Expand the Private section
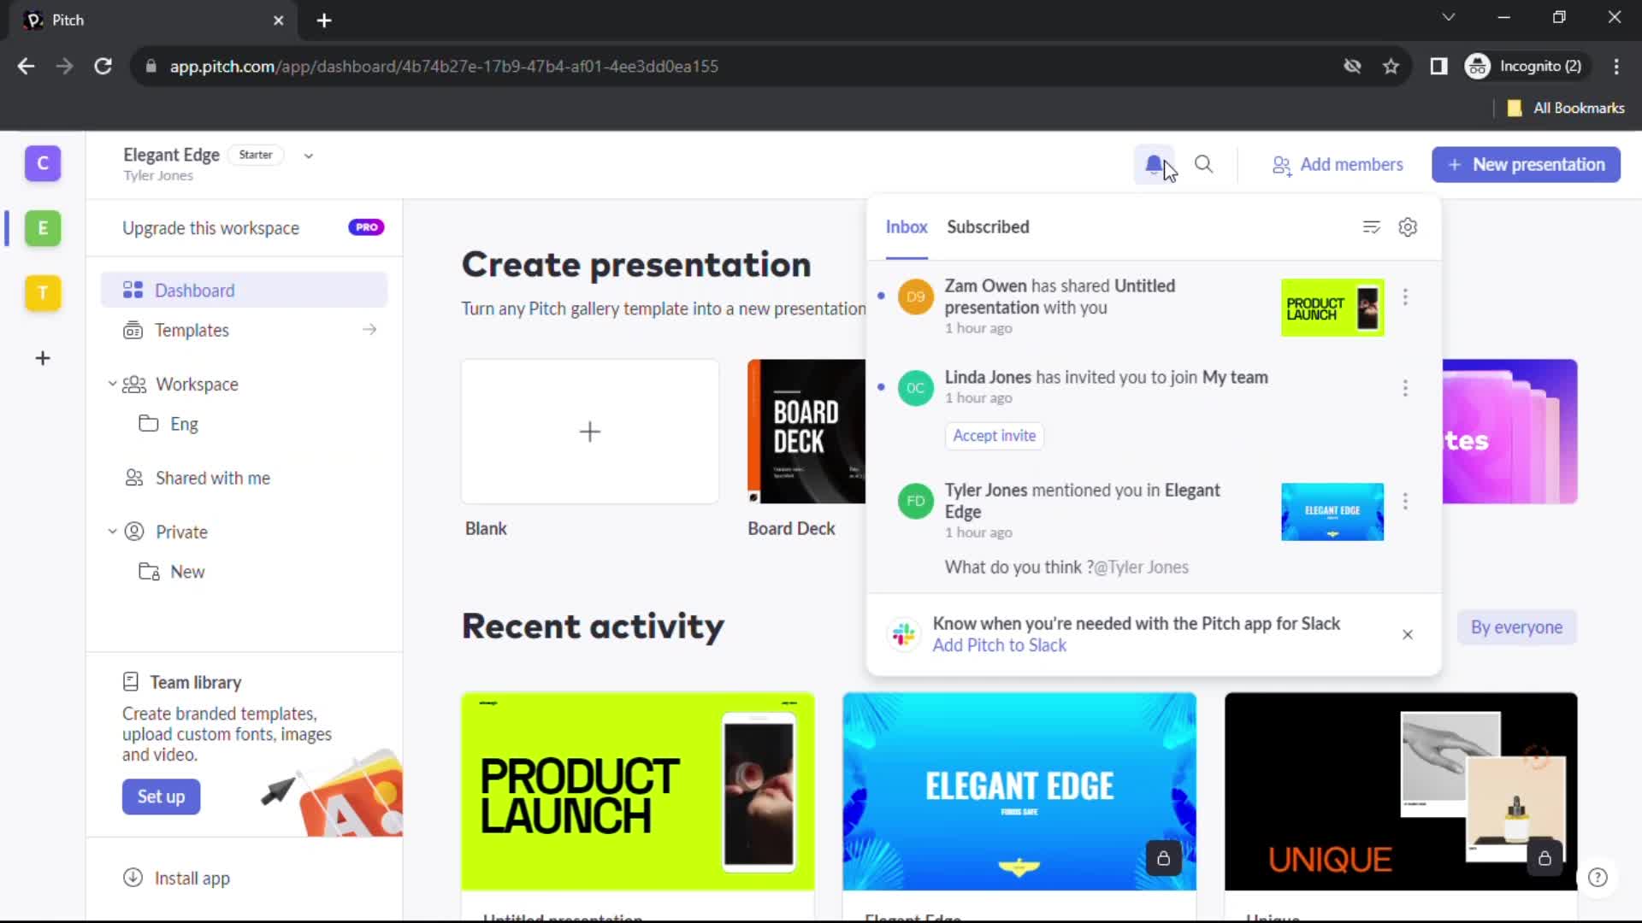The height and width of the screenshot is (923, 1642). click(112, 531)
